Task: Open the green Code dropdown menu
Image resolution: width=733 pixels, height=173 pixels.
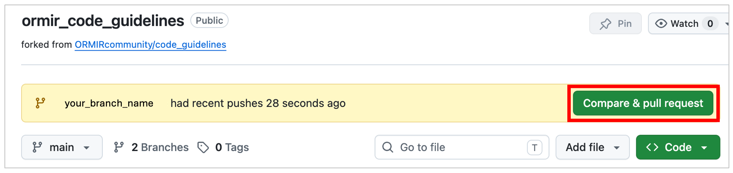Action: click(x=678, y=147)
